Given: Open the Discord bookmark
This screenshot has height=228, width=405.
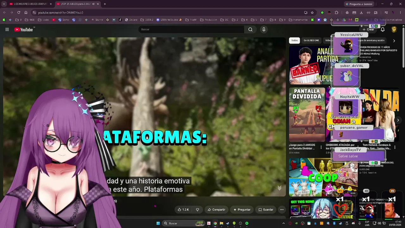Looking at the screenshot, I should pyautogui.click(x=131, y=20).
